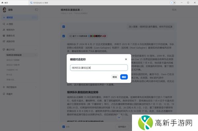
Task: Click the pencil icon beside the conversation title
Action: [x=82, y=10]
